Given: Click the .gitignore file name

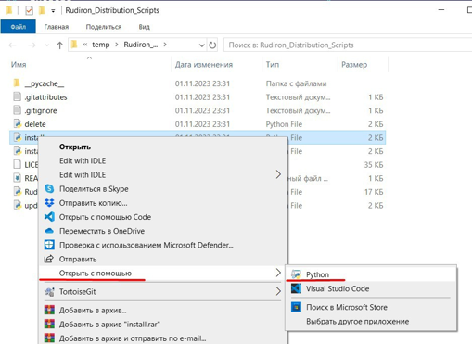Looking at the screenshot, I should [41, 110].
